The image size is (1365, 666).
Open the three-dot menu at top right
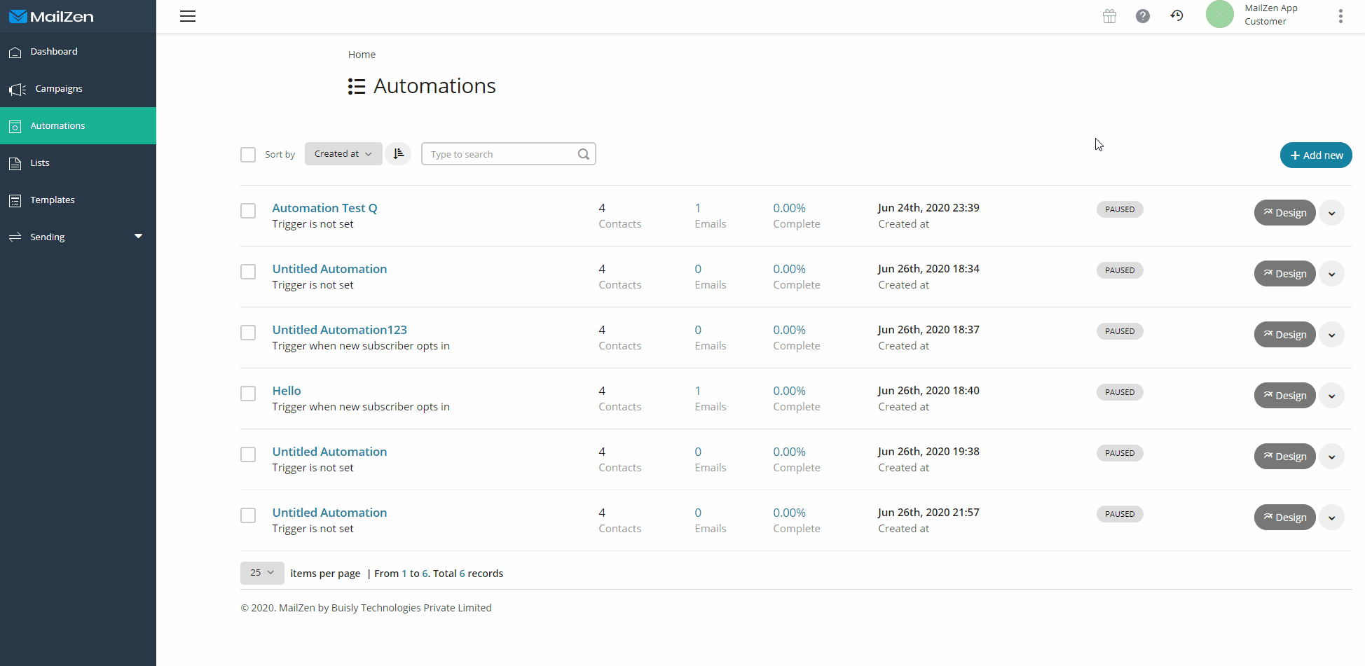click(1340, 15)
